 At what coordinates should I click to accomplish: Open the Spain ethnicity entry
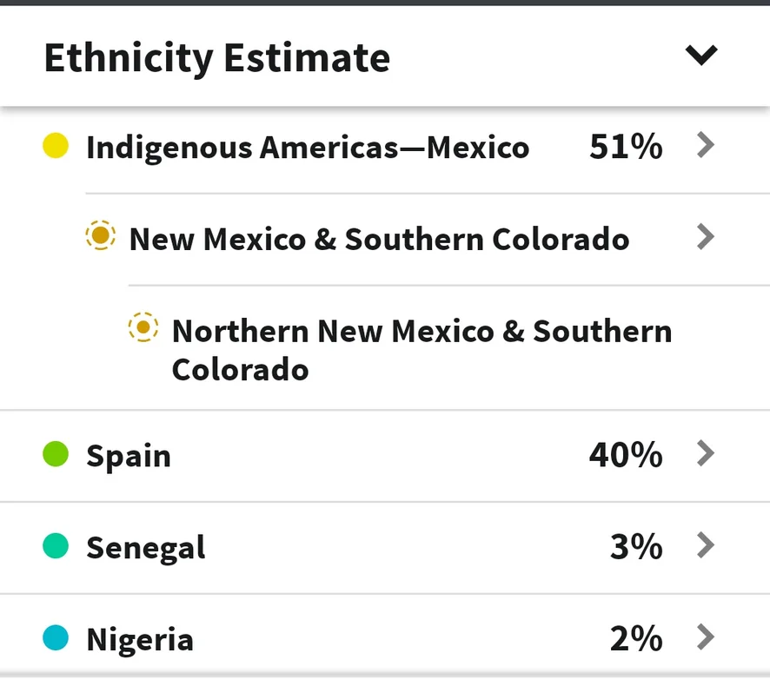coord(129,456)
